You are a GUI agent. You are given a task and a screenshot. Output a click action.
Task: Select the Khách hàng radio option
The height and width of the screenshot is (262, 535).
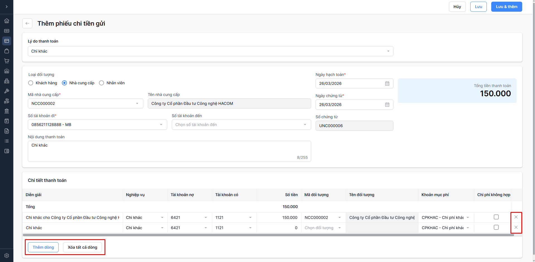coord(31,83)
